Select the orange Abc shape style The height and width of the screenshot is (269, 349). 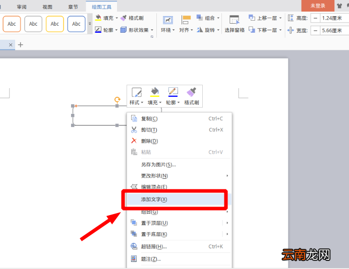pyautogui.click(x=12, y=24)
